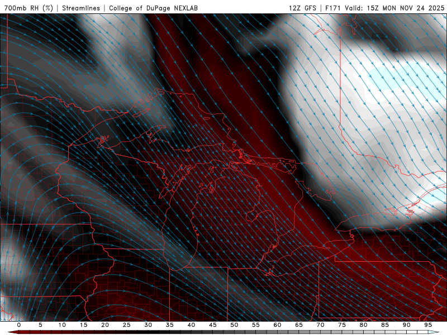The height and width of the screenshot is (335, 447).
Task: Select the "90" value on the RH scale
Action: click(406, 325)
